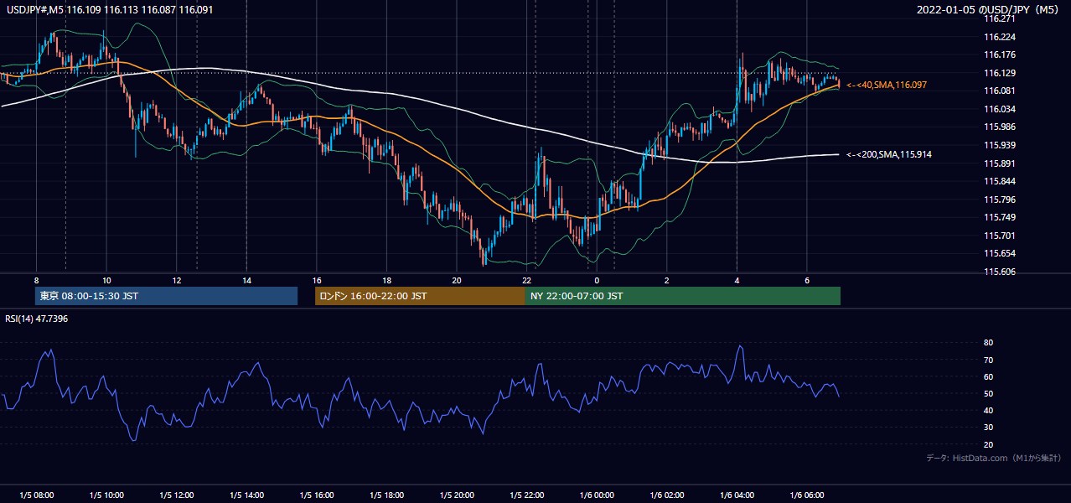Click hour label 14 under price chart

click(246, 280)
